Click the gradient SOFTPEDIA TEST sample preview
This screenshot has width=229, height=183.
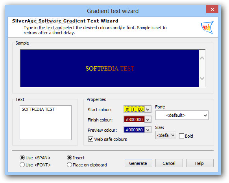coord(110,68)
